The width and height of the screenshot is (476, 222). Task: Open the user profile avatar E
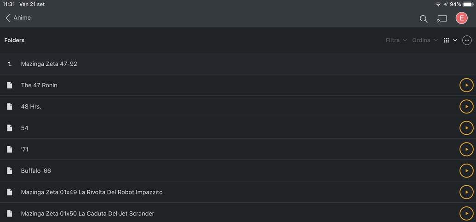[x=461, y=18]
